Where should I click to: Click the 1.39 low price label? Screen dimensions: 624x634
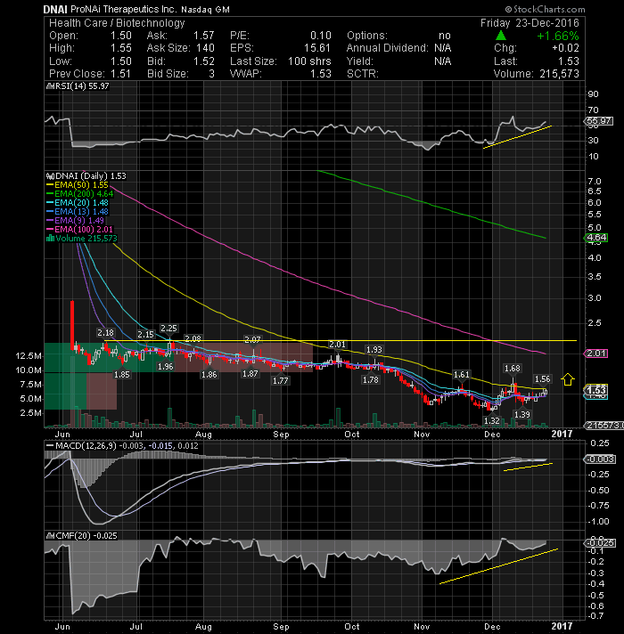pyautogui.click(x=522, y=414)
